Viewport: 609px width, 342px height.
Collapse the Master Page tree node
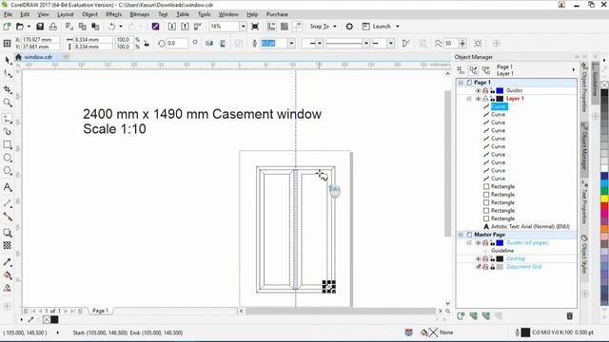click(x=461, y=235)
